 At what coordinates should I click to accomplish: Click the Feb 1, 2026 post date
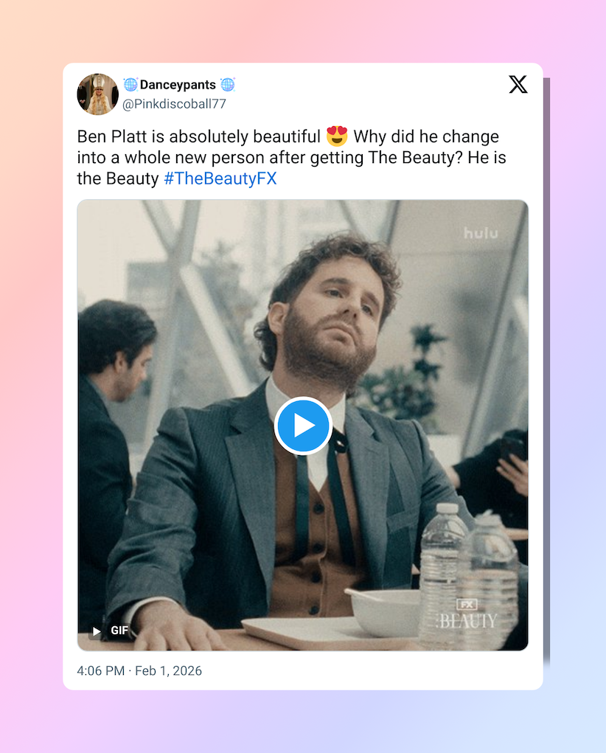click(x=168, y=670)
